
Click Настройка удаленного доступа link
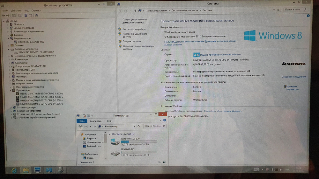click(x=135, y=35)
